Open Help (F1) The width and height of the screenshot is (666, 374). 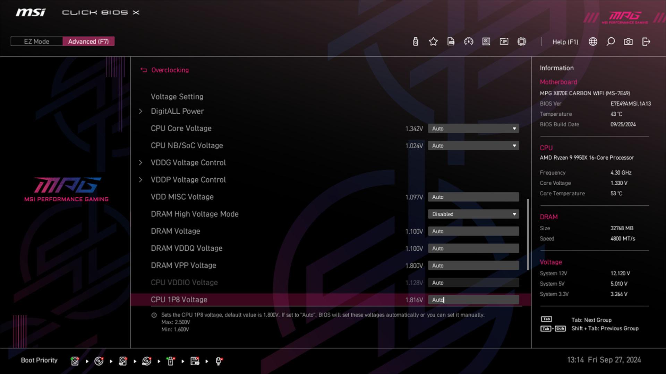(565, 42)
